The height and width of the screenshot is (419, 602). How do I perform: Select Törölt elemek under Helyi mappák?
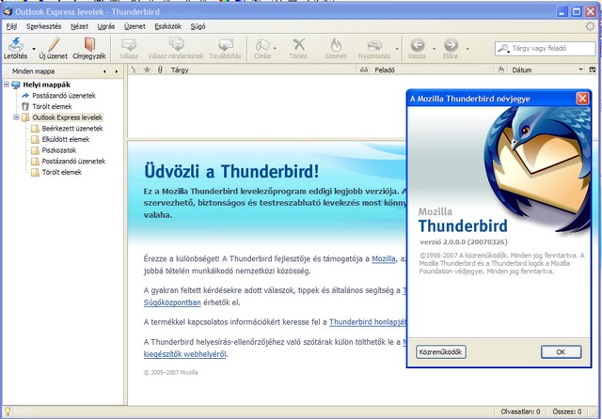click(x=52, y=106)
